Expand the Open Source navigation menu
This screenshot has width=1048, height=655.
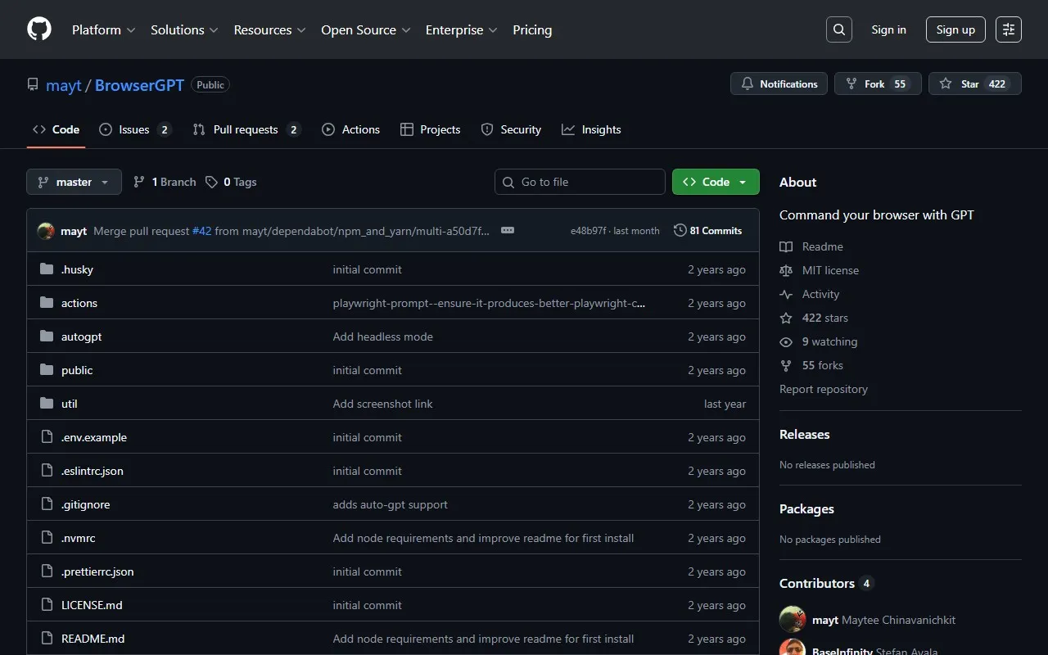pyautogui.click(x=365, y=29)
